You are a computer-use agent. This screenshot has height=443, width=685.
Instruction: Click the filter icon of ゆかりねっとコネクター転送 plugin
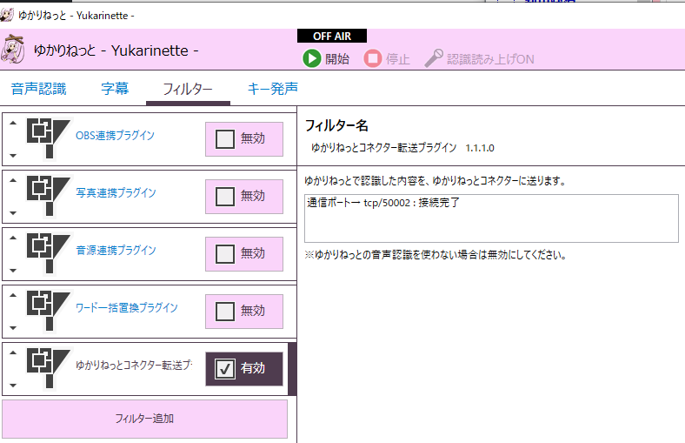coord(48,368)
